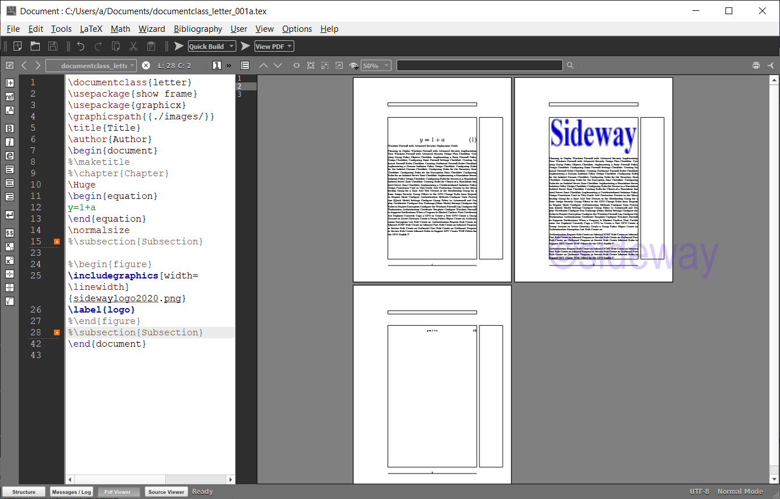
Task: Apply bold with B icon
Action: pos(10,128)
